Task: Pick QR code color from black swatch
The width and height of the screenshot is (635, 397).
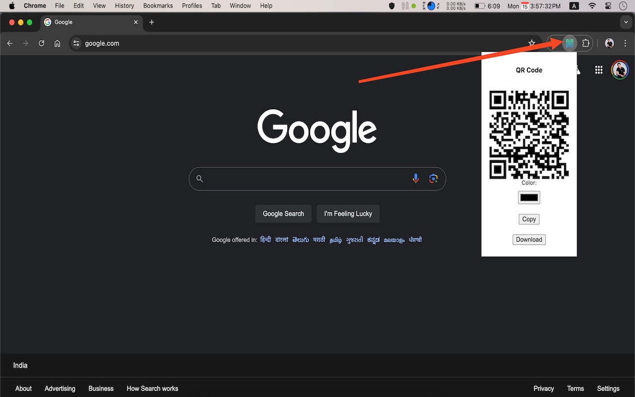Action: point(529,198)
